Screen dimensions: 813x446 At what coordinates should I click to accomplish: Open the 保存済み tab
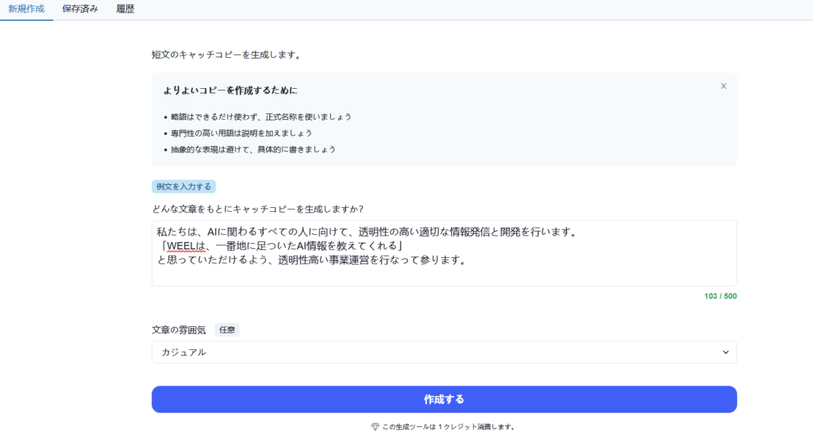pyautogui.click(x=80, y=10)
